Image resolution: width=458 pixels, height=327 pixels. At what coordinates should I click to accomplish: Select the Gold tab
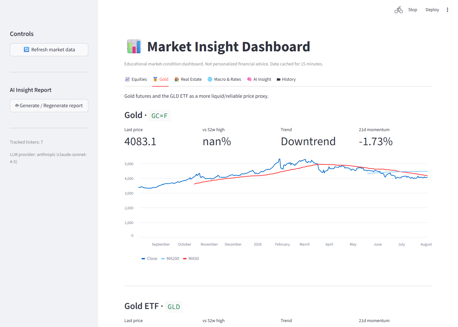coord(160,79)
